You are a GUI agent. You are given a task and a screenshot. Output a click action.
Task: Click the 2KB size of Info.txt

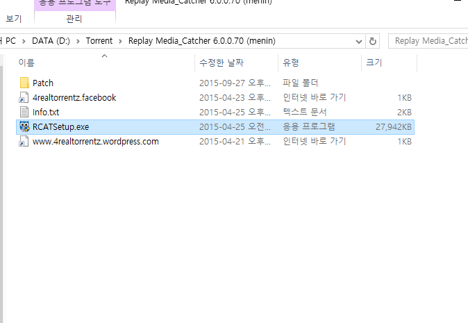click(x=404, y=113)
